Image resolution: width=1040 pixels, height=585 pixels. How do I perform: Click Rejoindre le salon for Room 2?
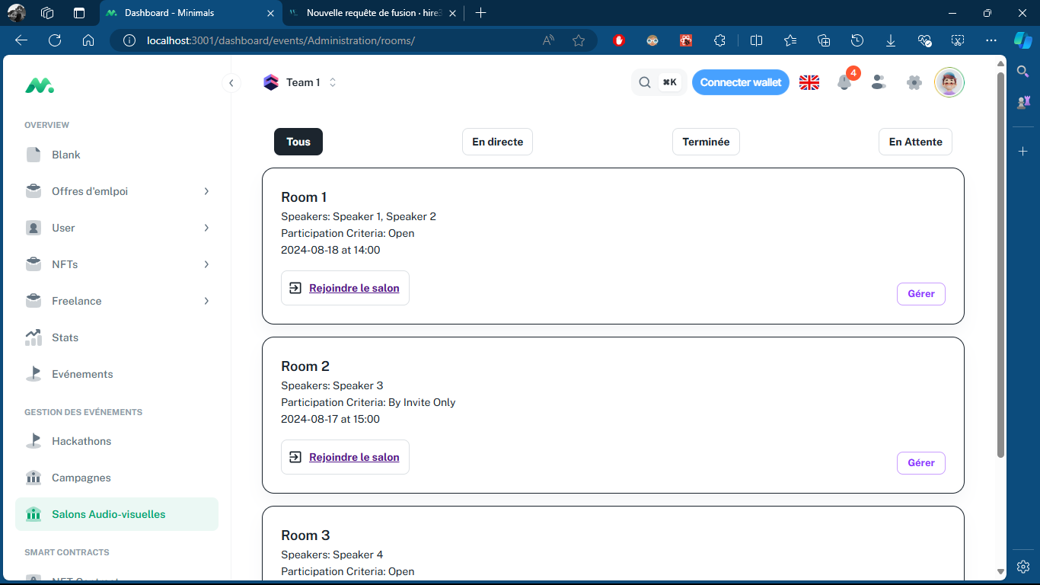coord(345,457)
